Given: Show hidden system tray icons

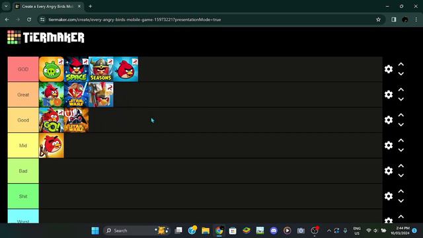Looking at the screenshot, I should coord(329,231).
